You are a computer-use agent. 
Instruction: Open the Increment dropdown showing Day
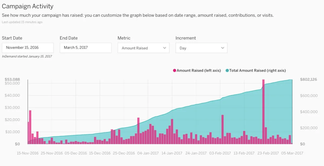point(201,48)
